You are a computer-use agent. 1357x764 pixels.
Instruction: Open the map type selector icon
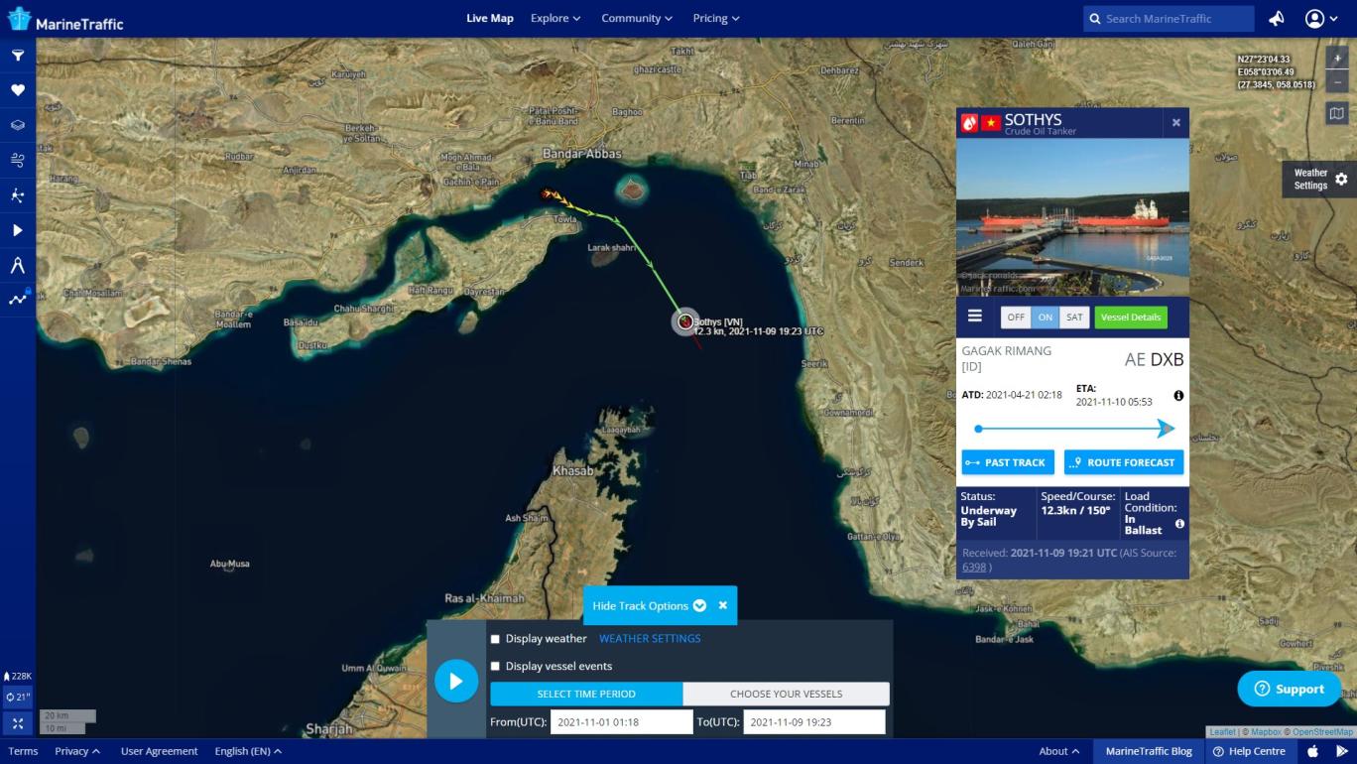click(x=1337, y=113)
